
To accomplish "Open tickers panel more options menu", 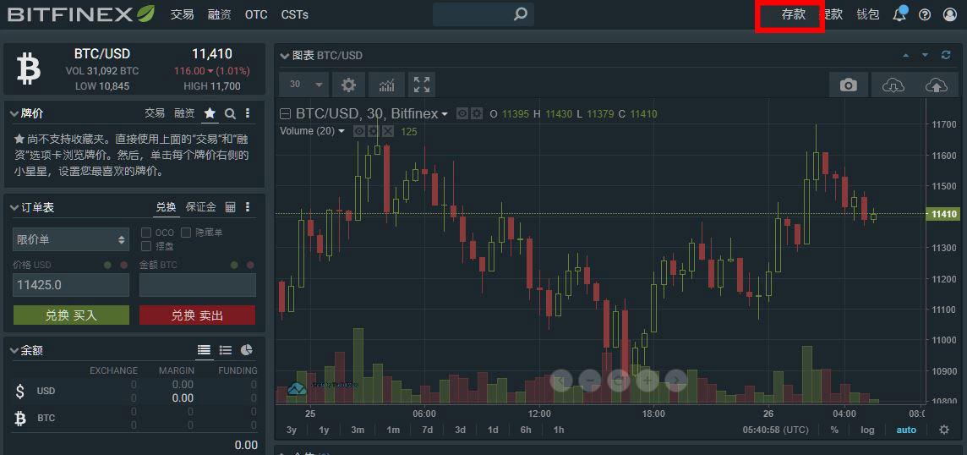I will (248, 113).
